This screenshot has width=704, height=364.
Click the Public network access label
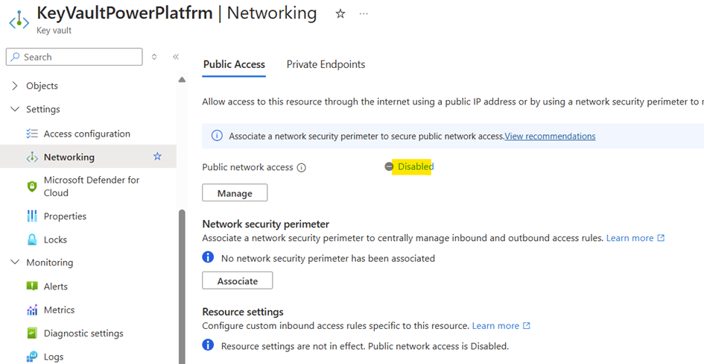pyautogui.click(x=247, y=167)
